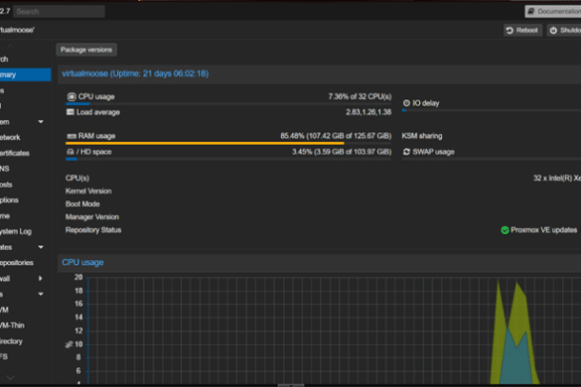Open Package versions
The width and height of the screenshot is (581, 387).
[86, 50]
